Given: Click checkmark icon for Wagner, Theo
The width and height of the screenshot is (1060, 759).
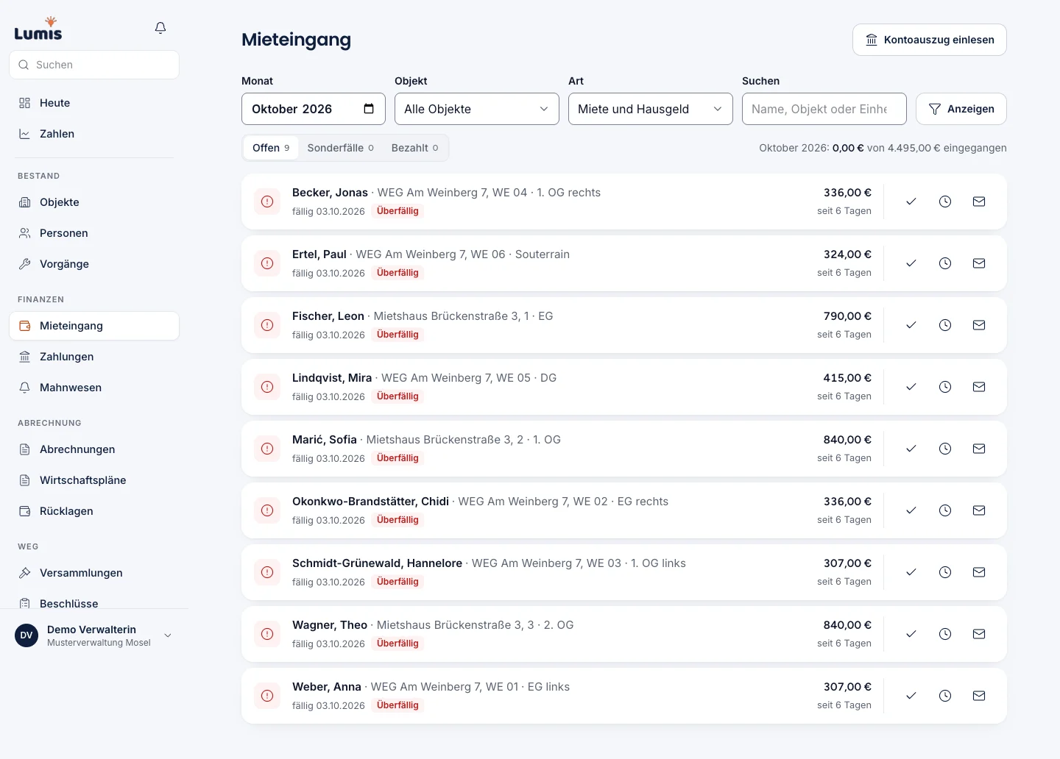Looking at the screenshot, I should [911, 634].
